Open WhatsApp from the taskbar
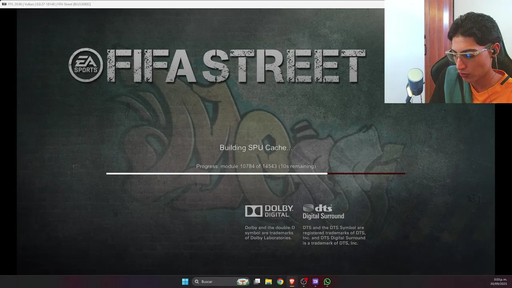This screenshot has width=512, height=288. [327, 282]
